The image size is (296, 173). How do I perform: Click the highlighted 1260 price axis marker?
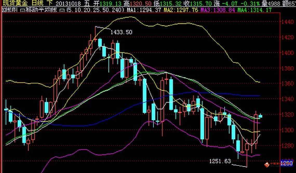[x=286, y=163]
